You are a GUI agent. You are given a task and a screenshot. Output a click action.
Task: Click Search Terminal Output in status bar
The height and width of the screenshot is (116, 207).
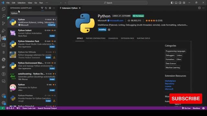47,108
